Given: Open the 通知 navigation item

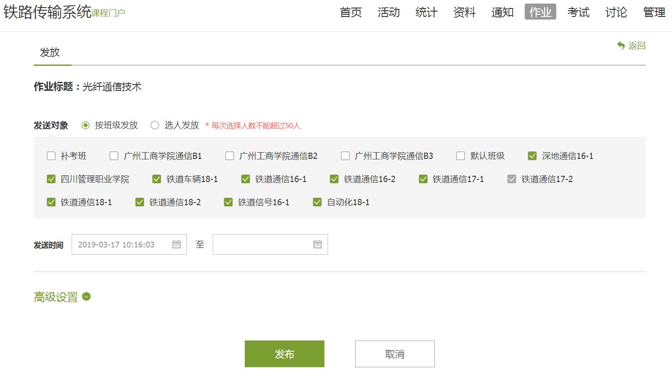Looking at the screenshot, I should point(502,12).
